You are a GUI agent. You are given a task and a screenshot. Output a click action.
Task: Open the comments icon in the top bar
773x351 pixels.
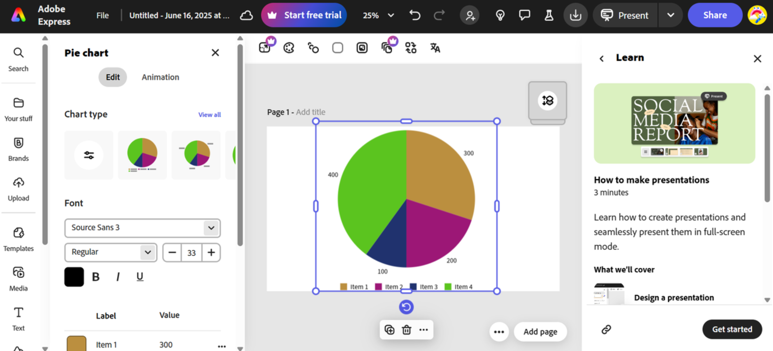point(524,15)
